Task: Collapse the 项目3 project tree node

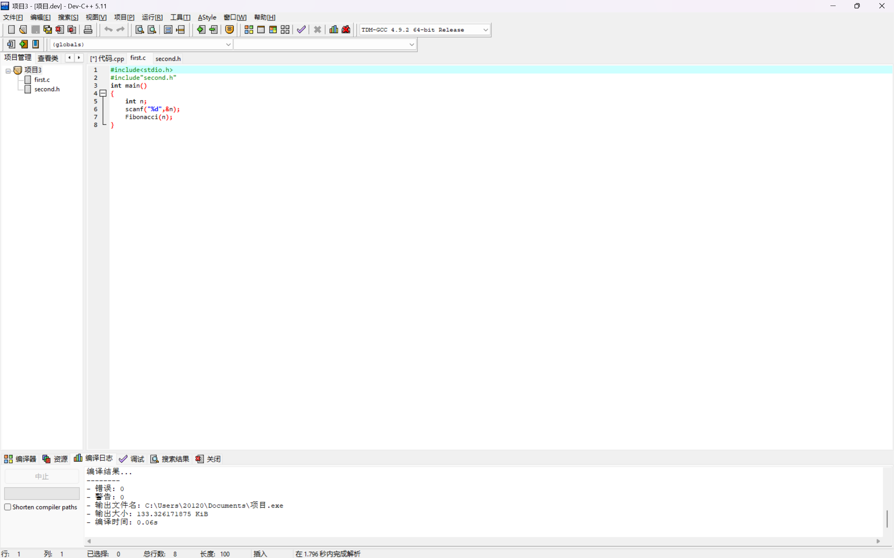Action: tap(8, 71)
